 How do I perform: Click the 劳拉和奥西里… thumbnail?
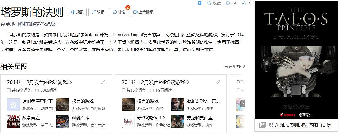178,122
